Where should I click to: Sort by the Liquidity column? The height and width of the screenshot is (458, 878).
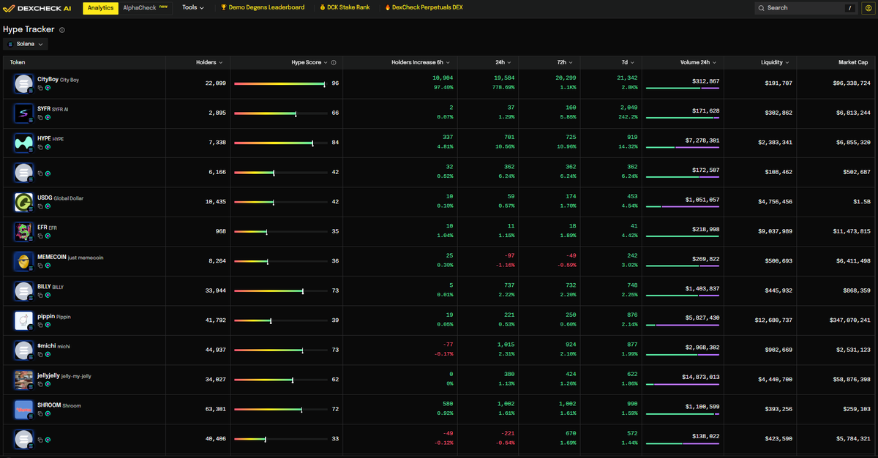point(775,63)
